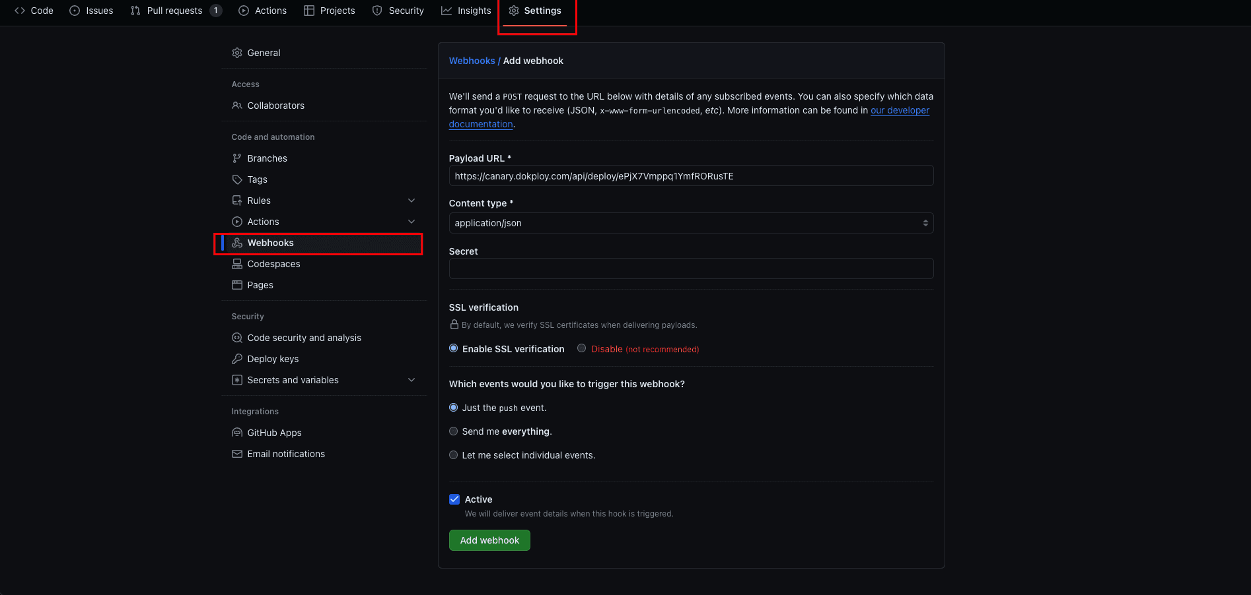This screenshot has width=1251, height=595.
Task: Click the Codespaces icon in sidebar
Action: click(237, 264)
